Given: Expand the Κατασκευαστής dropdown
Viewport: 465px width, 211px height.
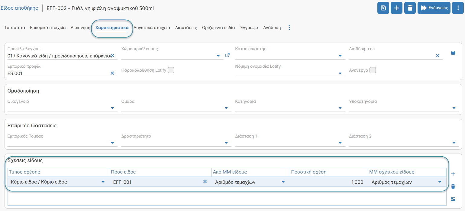Looking at the screenshot, I should (x=340, y=56).
